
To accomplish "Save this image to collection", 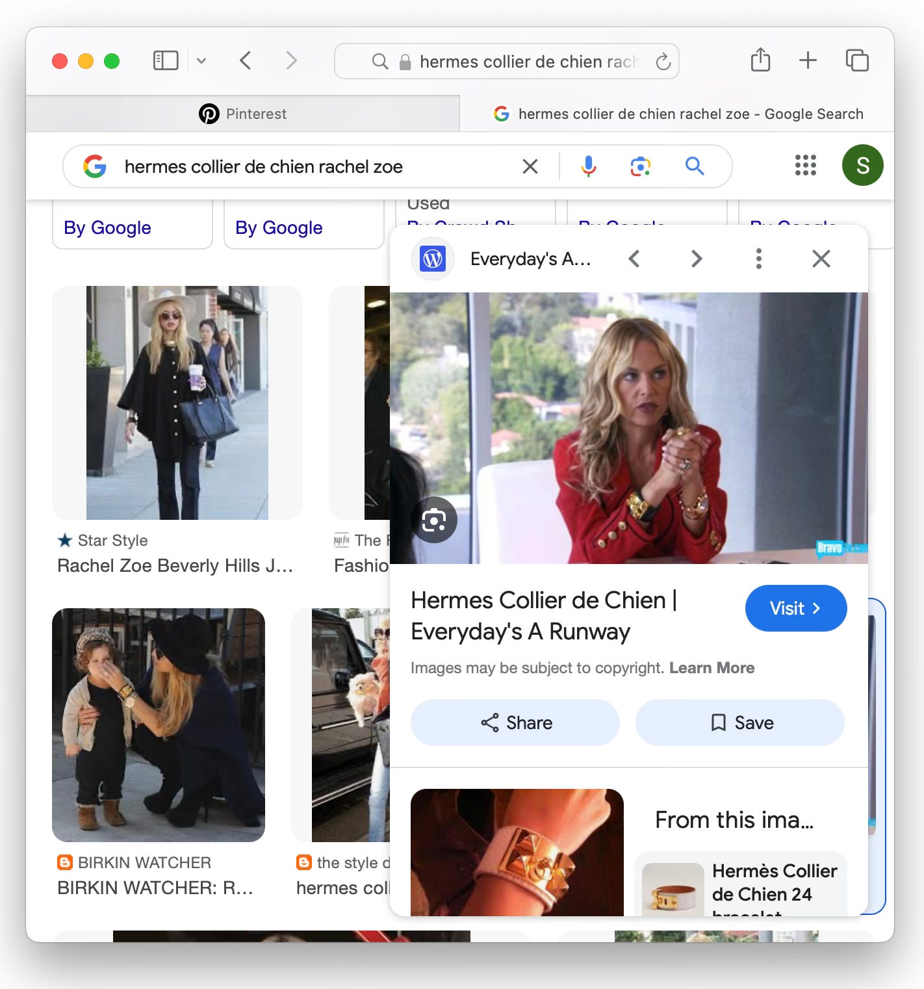I will 740,723.
